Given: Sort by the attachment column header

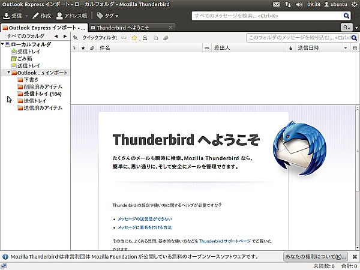Looking at the screenshot, I should [92, 48].
